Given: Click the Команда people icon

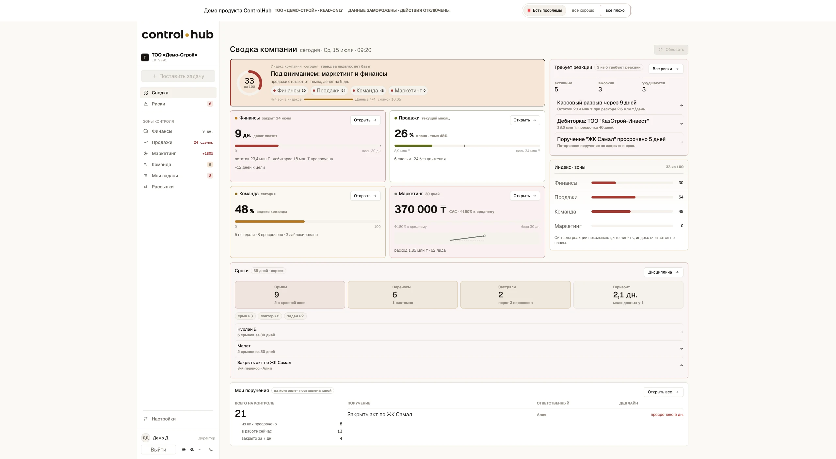Looking at the screenshot, I should tap(146, 165).
